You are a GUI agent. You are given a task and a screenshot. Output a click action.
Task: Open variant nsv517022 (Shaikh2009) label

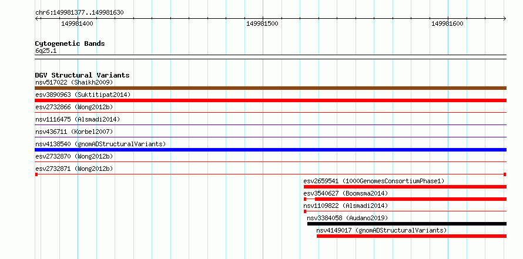point(74,82)
